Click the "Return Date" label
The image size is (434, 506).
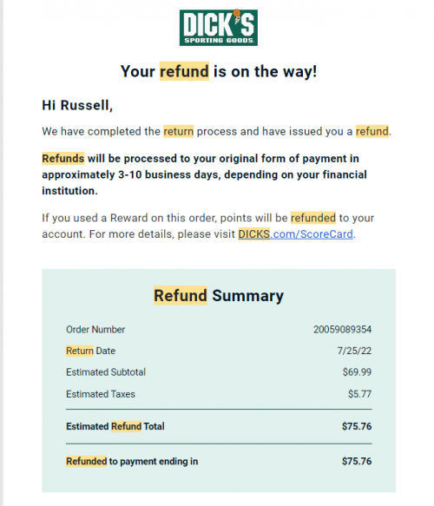(x=90, y=351)
